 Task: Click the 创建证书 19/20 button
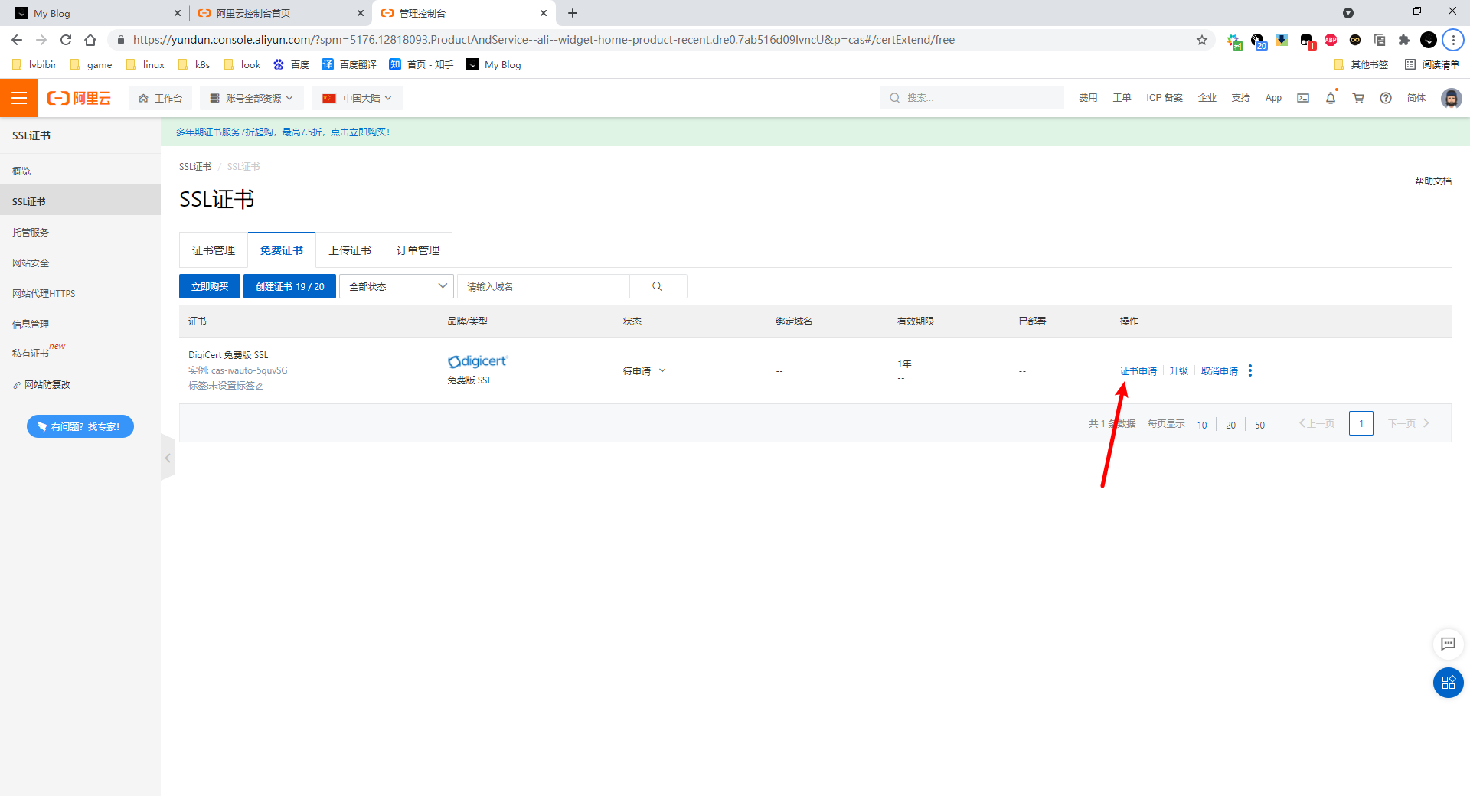pyautogui.click(x=289, y=286)
